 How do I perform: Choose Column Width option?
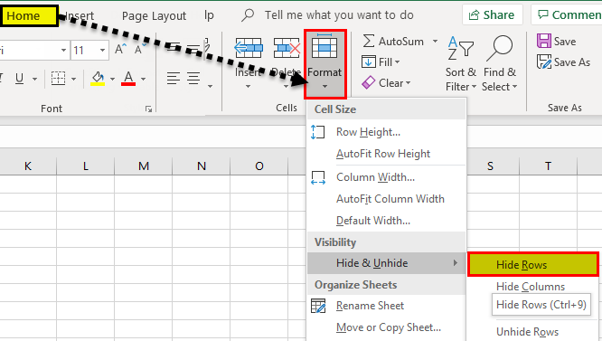(x=387, y=177)
